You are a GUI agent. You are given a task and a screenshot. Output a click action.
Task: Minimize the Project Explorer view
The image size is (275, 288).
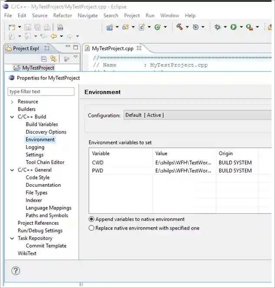68,46
